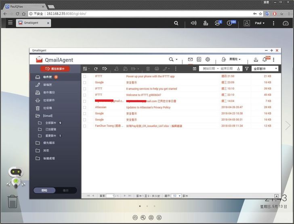Reload the browser page
Image resolution: width=294 pixels, height=224 pixels.
click(17, 14)
